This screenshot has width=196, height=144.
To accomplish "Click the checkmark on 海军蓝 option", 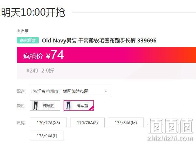I will [92, 109].
